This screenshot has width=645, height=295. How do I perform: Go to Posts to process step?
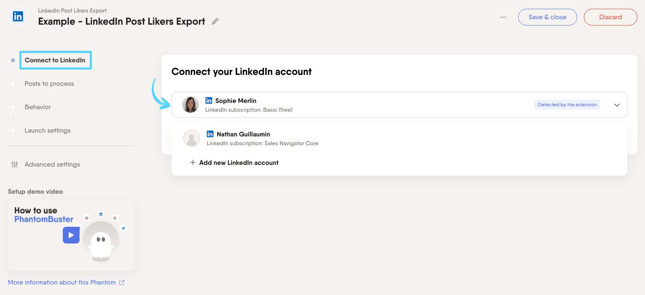click(49, 84)
